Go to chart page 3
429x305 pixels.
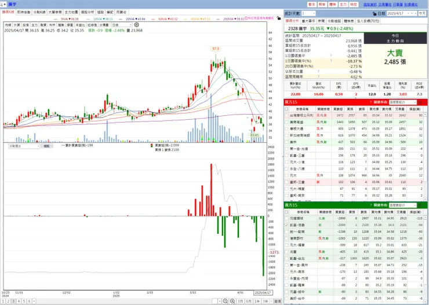click(13, 301)
